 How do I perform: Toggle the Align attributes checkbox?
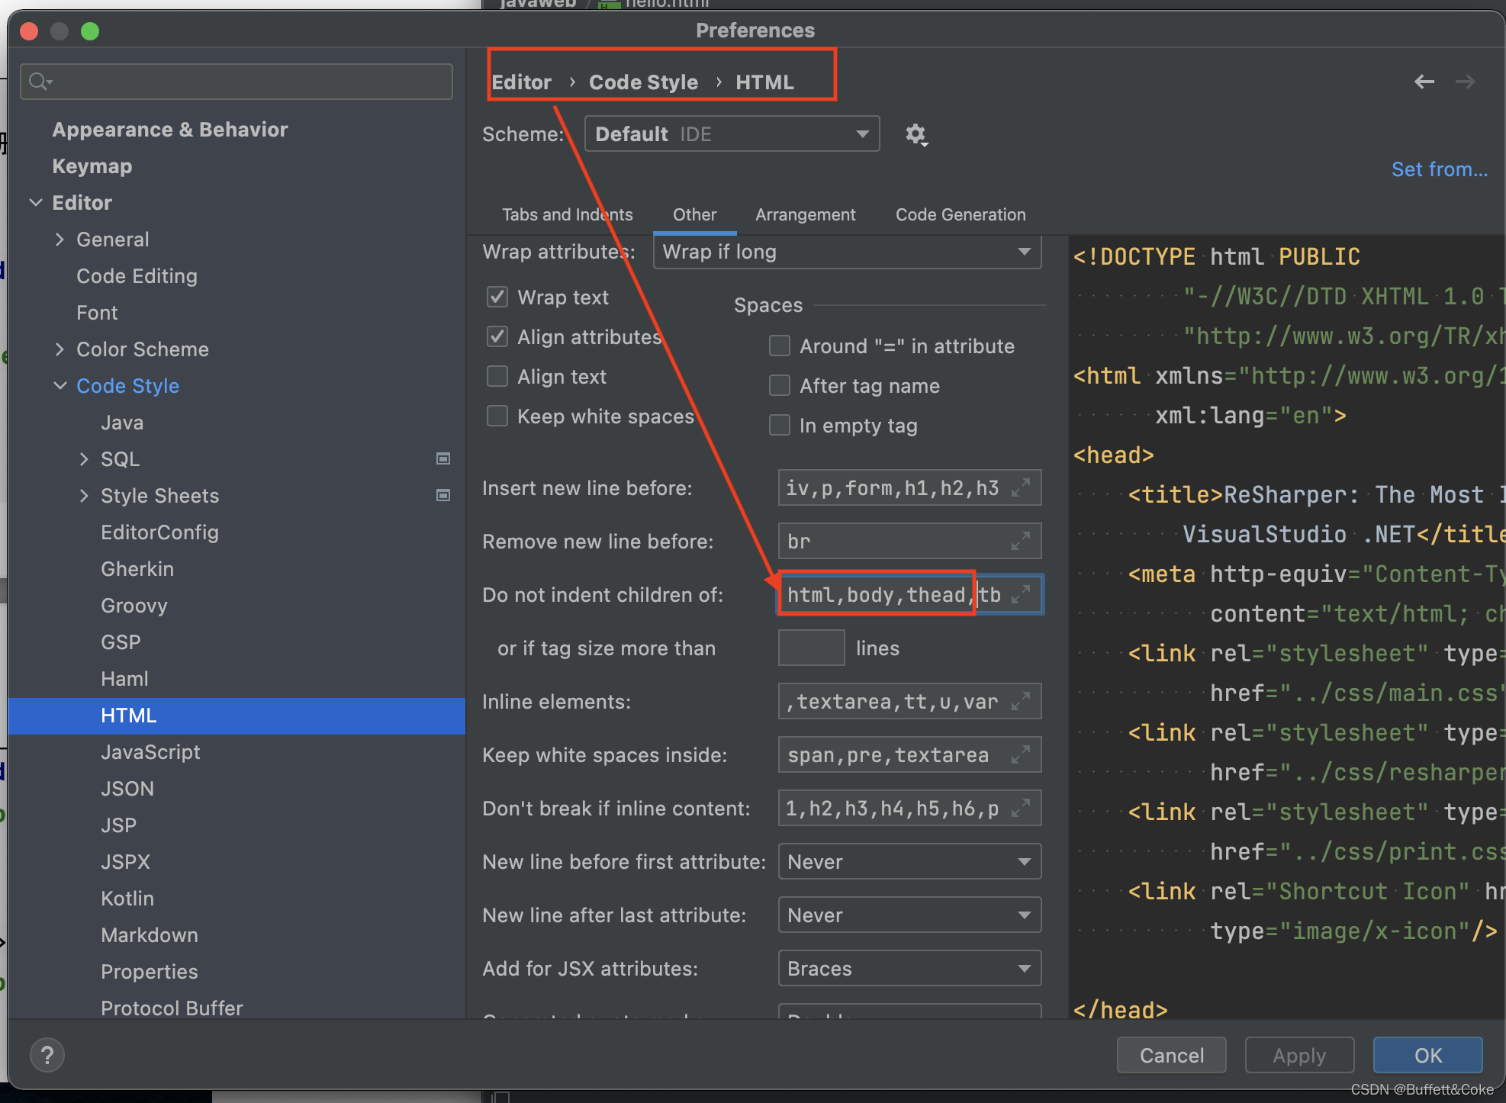(497, 336)
